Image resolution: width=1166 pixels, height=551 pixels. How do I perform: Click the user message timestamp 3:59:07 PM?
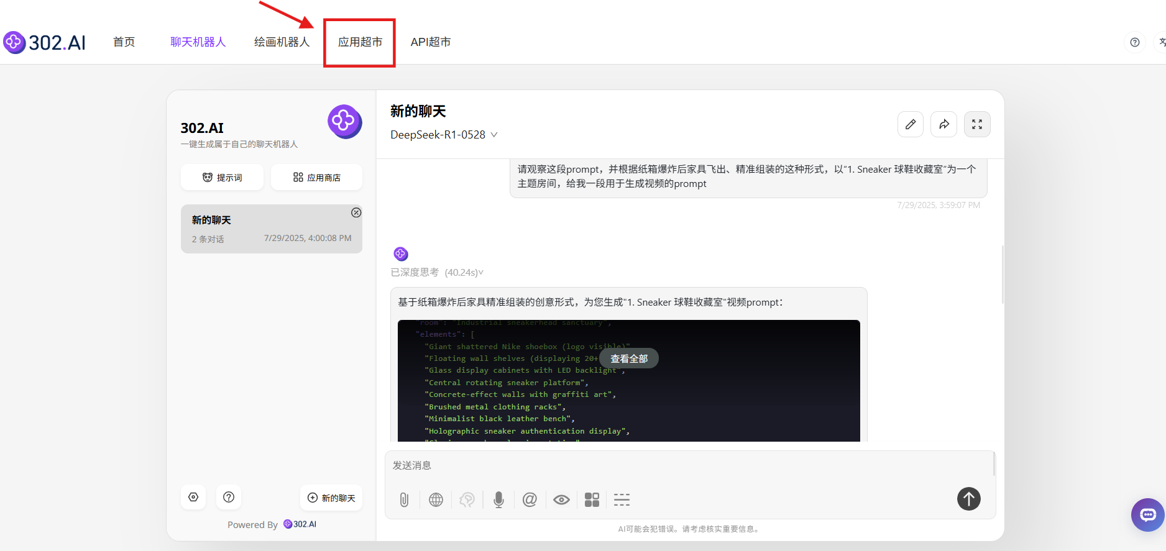[939, 205]
